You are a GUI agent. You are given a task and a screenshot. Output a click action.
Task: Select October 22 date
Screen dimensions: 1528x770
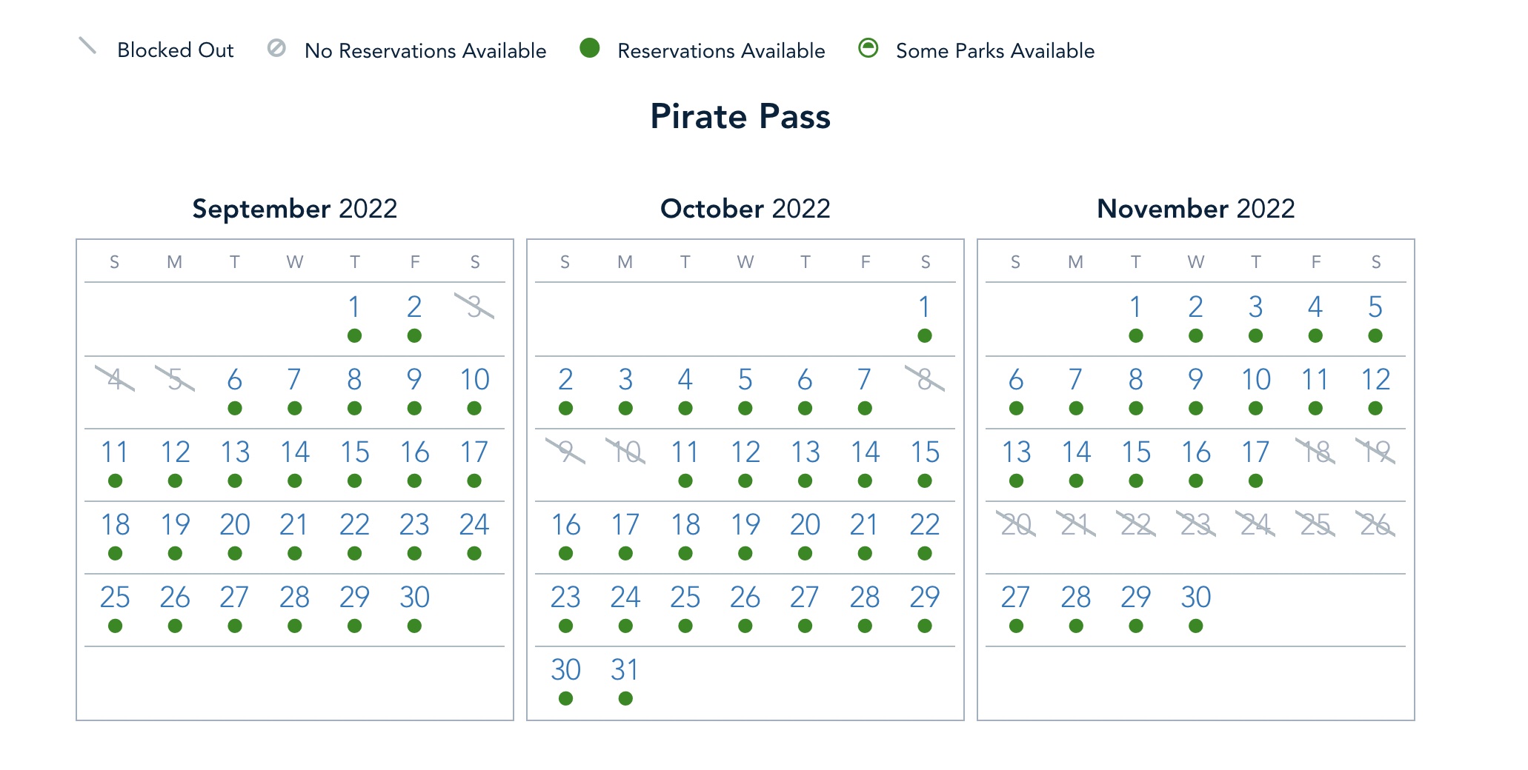click(x=925, y=525)
